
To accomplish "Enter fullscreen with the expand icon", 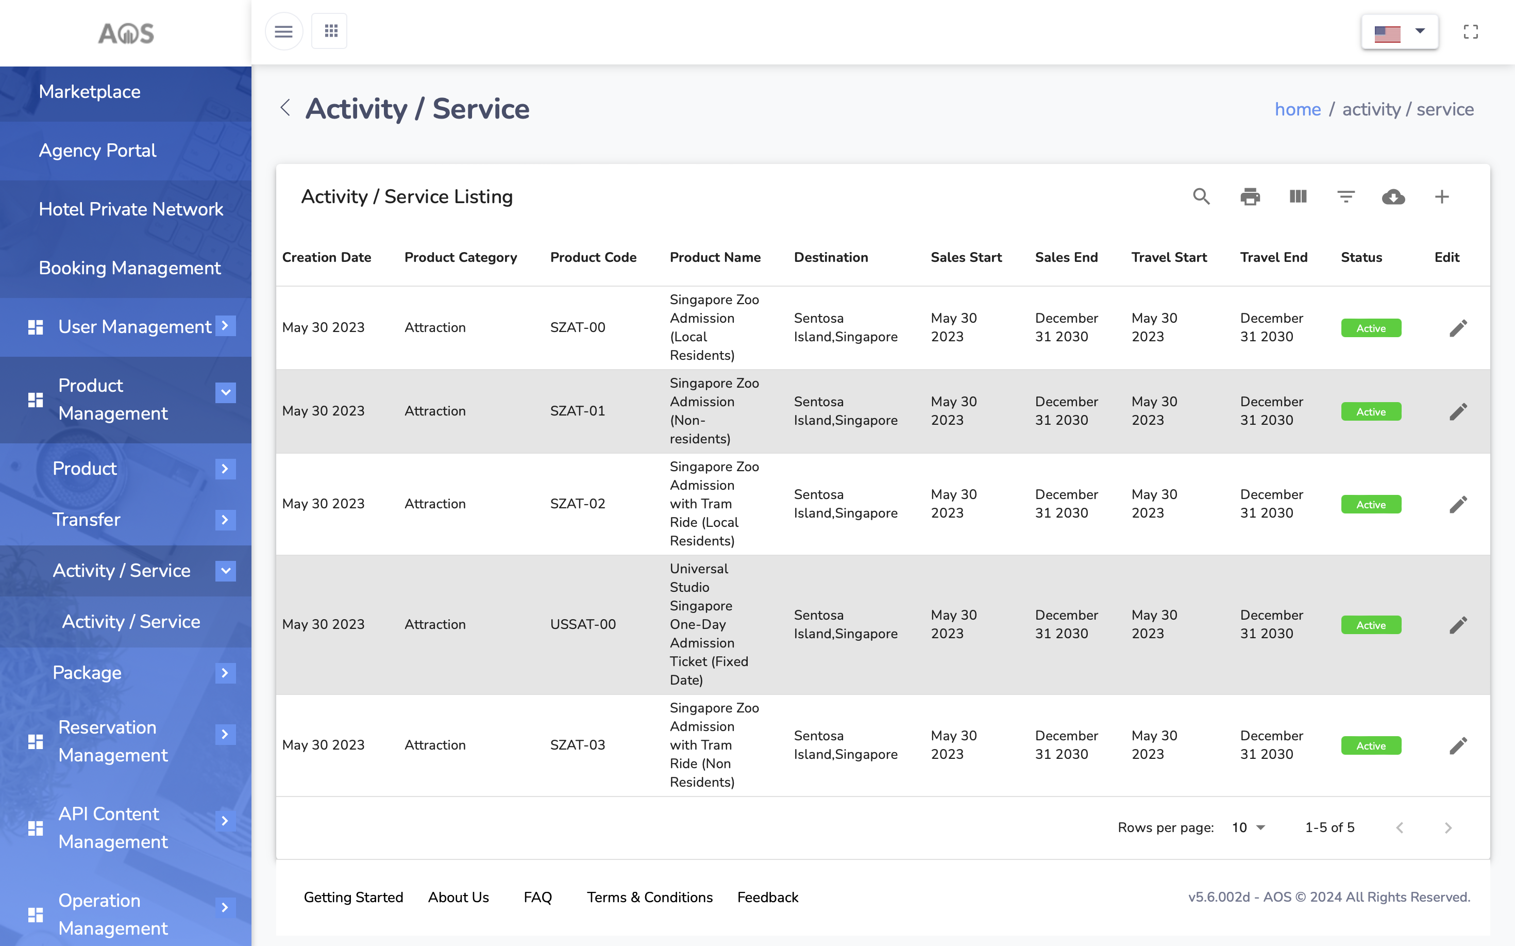I will (x=1471, y=32).
